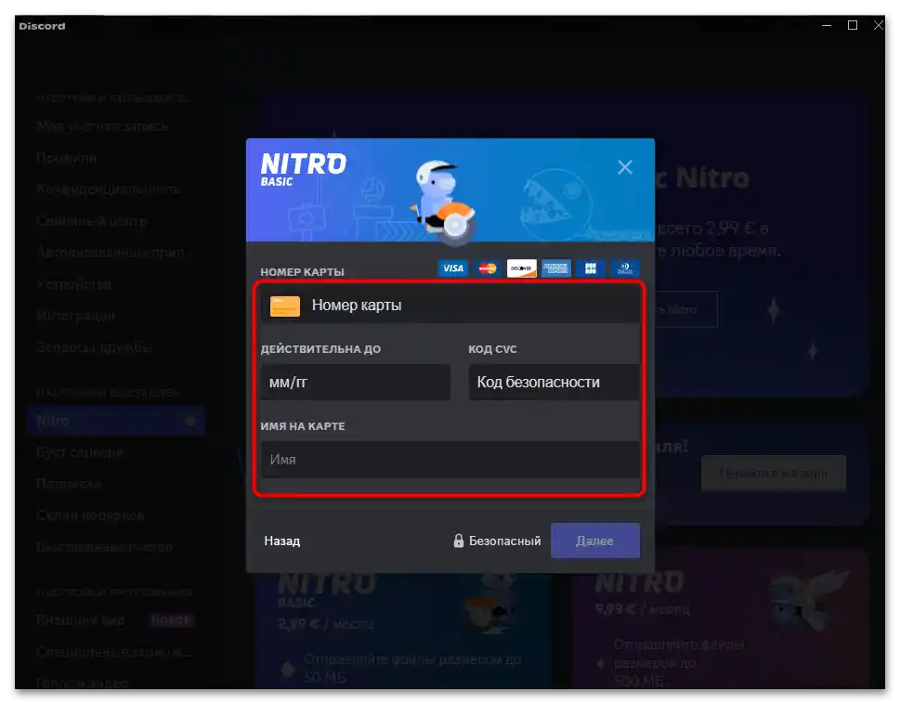The image size is (900, 704).
Task: Open Семейный центр in sidebar
Action: 92,221
